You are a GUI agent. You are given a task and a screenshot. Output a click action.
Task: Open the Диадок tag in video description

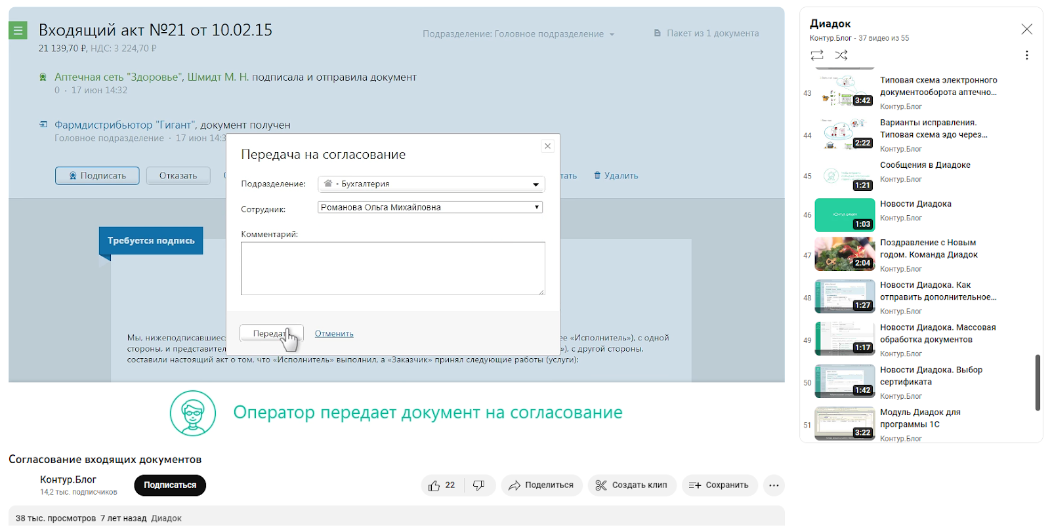click(x=166, y=518)
